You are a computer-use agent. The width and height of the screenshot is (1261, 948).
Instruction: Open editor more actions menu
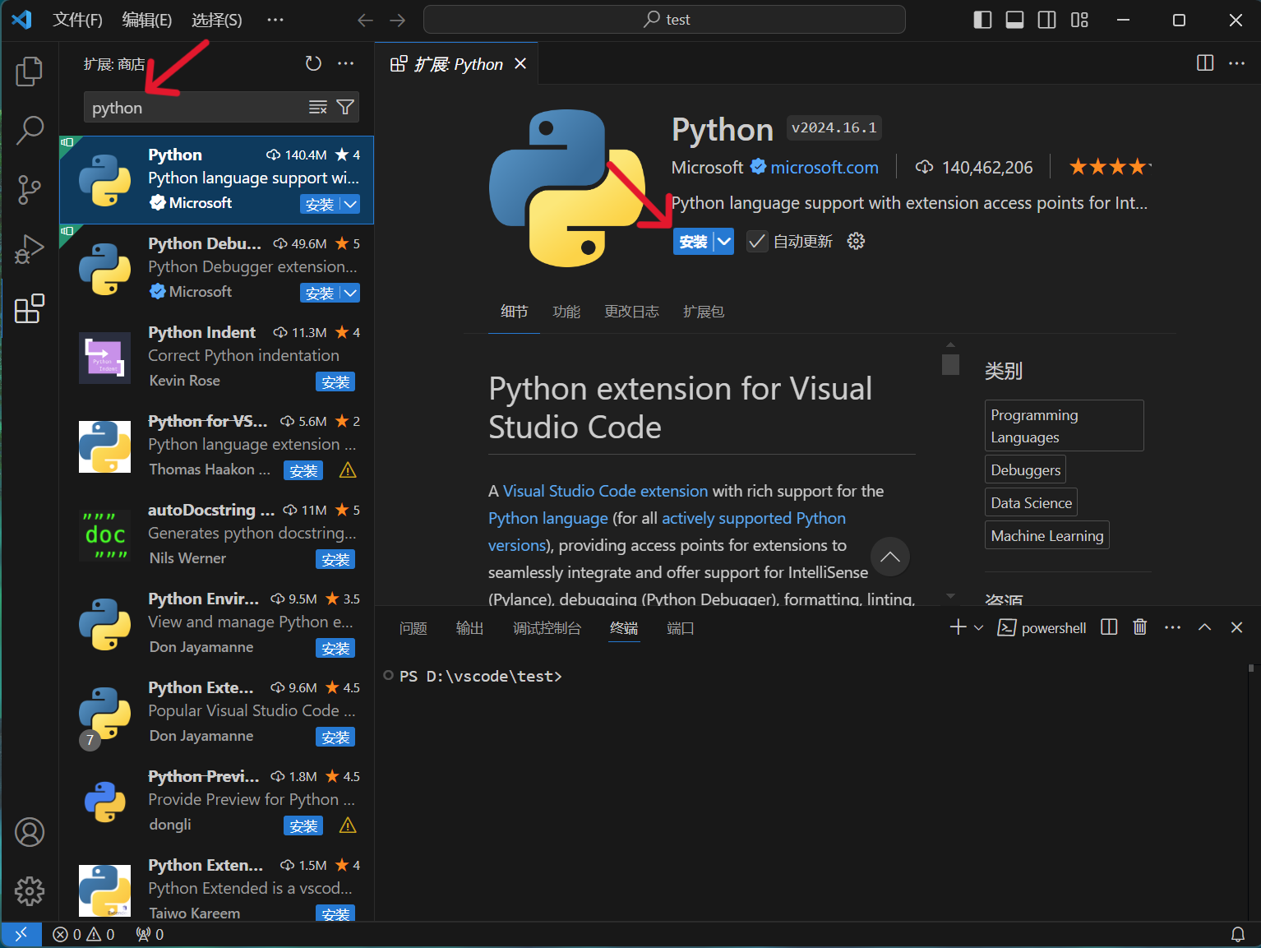[1236, 63]
